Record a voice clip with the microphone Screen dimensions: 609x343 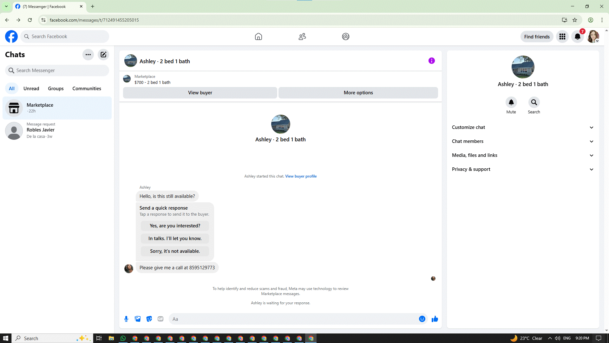[126, 319]
